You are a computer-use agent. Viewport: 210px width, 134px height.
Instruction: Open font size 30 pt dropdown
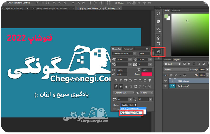tap(130, 59)
